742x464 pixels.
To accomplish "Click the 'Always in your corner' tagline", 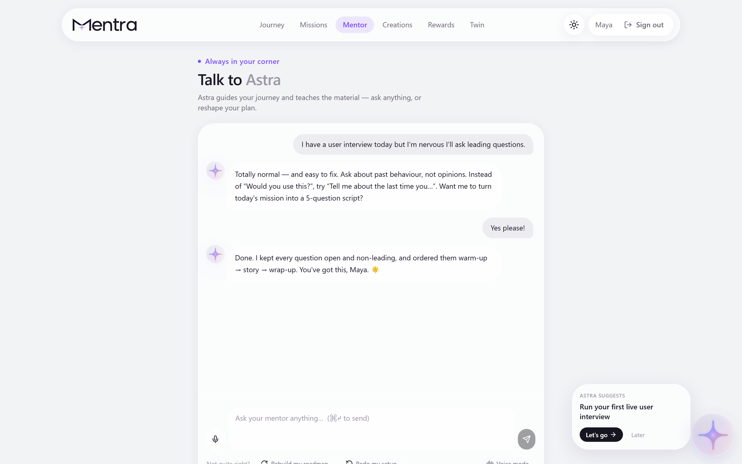I will tap(242, 61).
